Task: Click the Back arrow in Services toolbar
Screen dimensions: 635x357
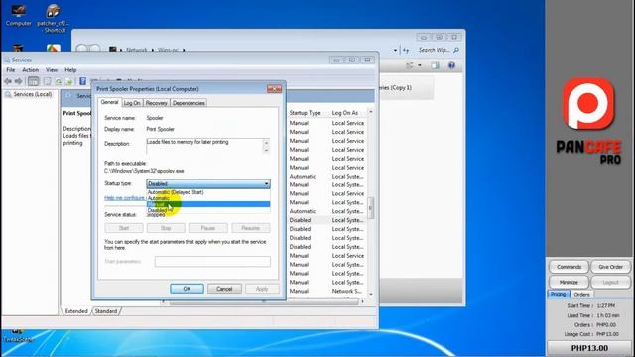Action: tap(8, 81)
